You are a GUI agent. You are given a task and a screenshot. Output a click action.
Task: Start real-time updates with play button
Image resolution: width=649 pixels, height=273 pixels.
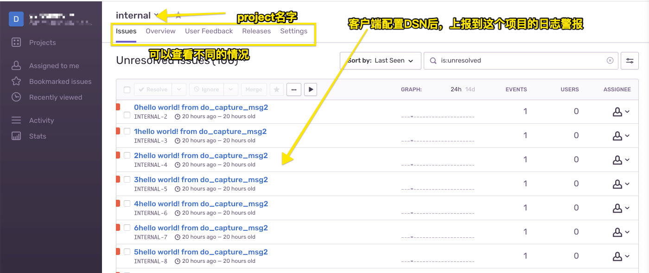click(311, 89)
